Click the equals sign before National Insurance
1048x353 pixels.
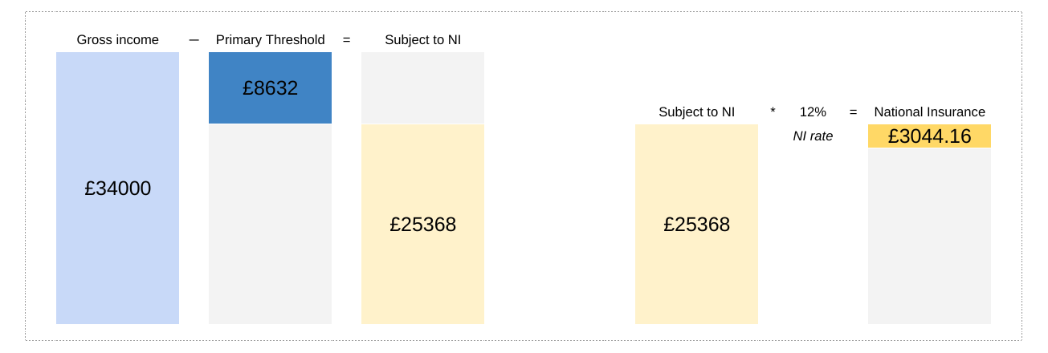click(854, 112)
